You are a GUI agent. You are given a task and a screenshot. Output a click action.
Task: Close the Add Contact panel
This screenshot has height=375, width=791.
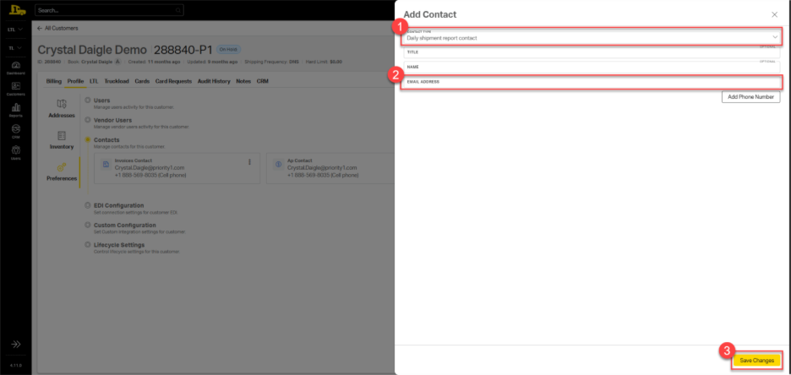click(774, 14)
